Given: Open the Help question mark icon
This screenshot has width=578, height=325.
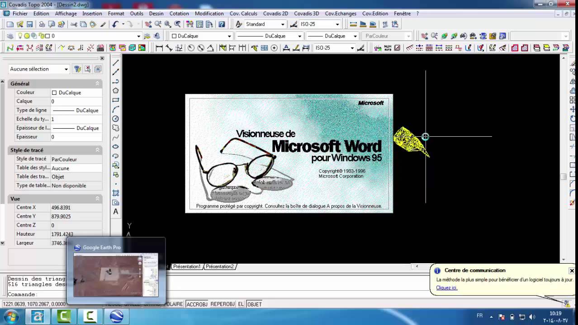Looking at the screenshot, I should tap(221, 24).
